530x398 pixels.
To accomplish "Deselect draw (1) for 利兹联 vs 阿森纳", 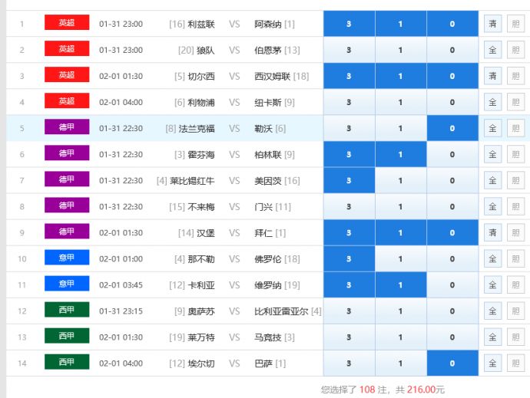I will click(x=400, y=24).
